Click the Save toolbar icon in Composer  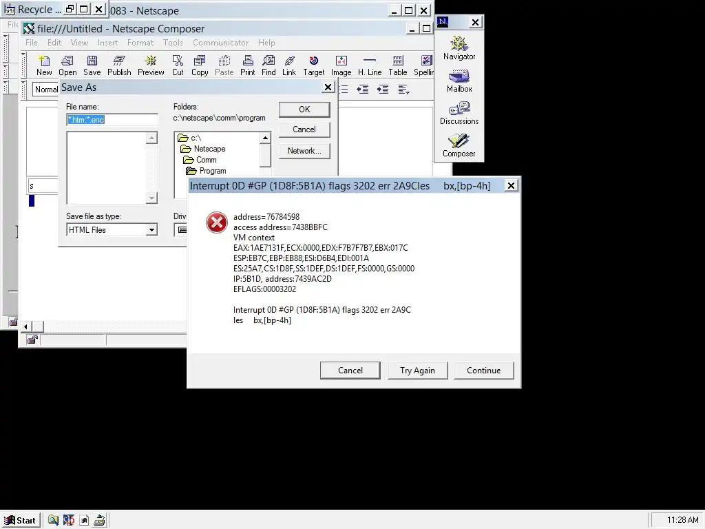point(92,65)
